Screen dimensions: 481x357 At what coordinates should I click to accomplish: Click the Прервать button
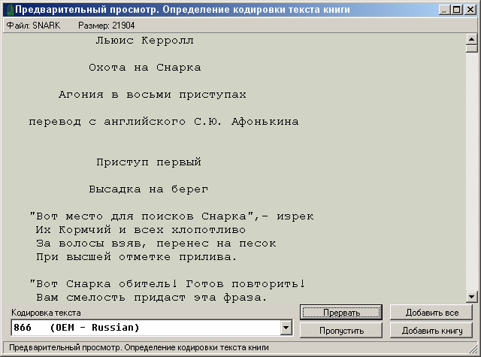pos(341,313)
